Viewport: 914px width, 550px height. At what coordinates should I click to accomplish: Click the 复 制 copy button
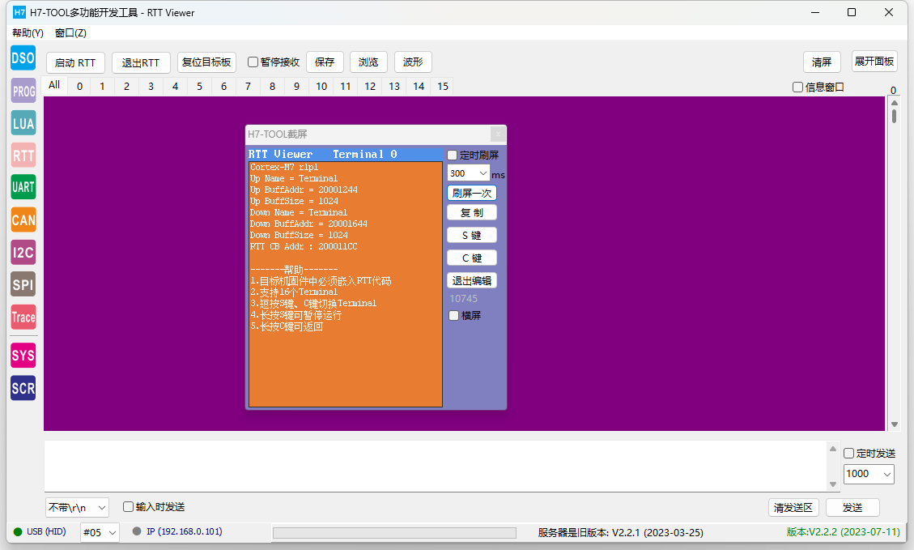472,213
